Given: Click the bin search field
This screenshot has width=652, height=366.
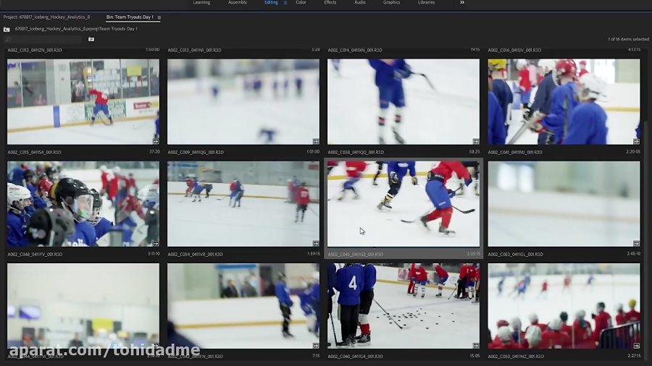Looking at the screenshot, I should pos(43,40).
